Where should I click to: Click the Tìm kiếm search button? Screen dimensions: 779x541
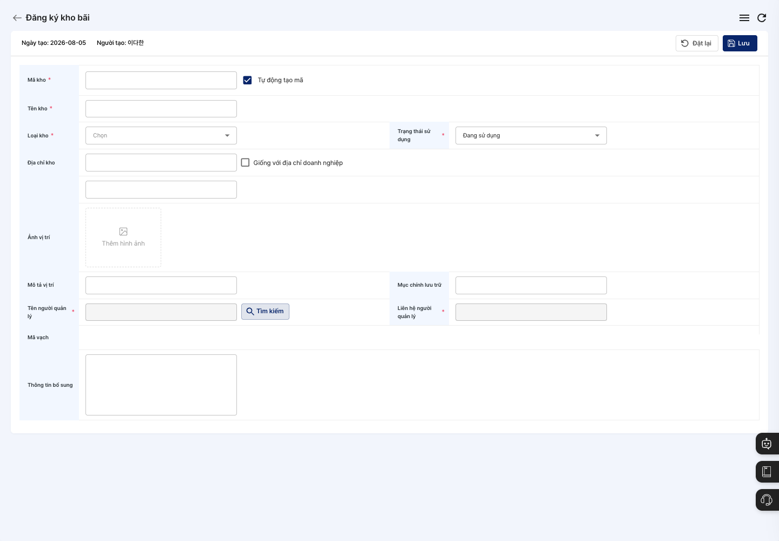click(x=265, y=312)
